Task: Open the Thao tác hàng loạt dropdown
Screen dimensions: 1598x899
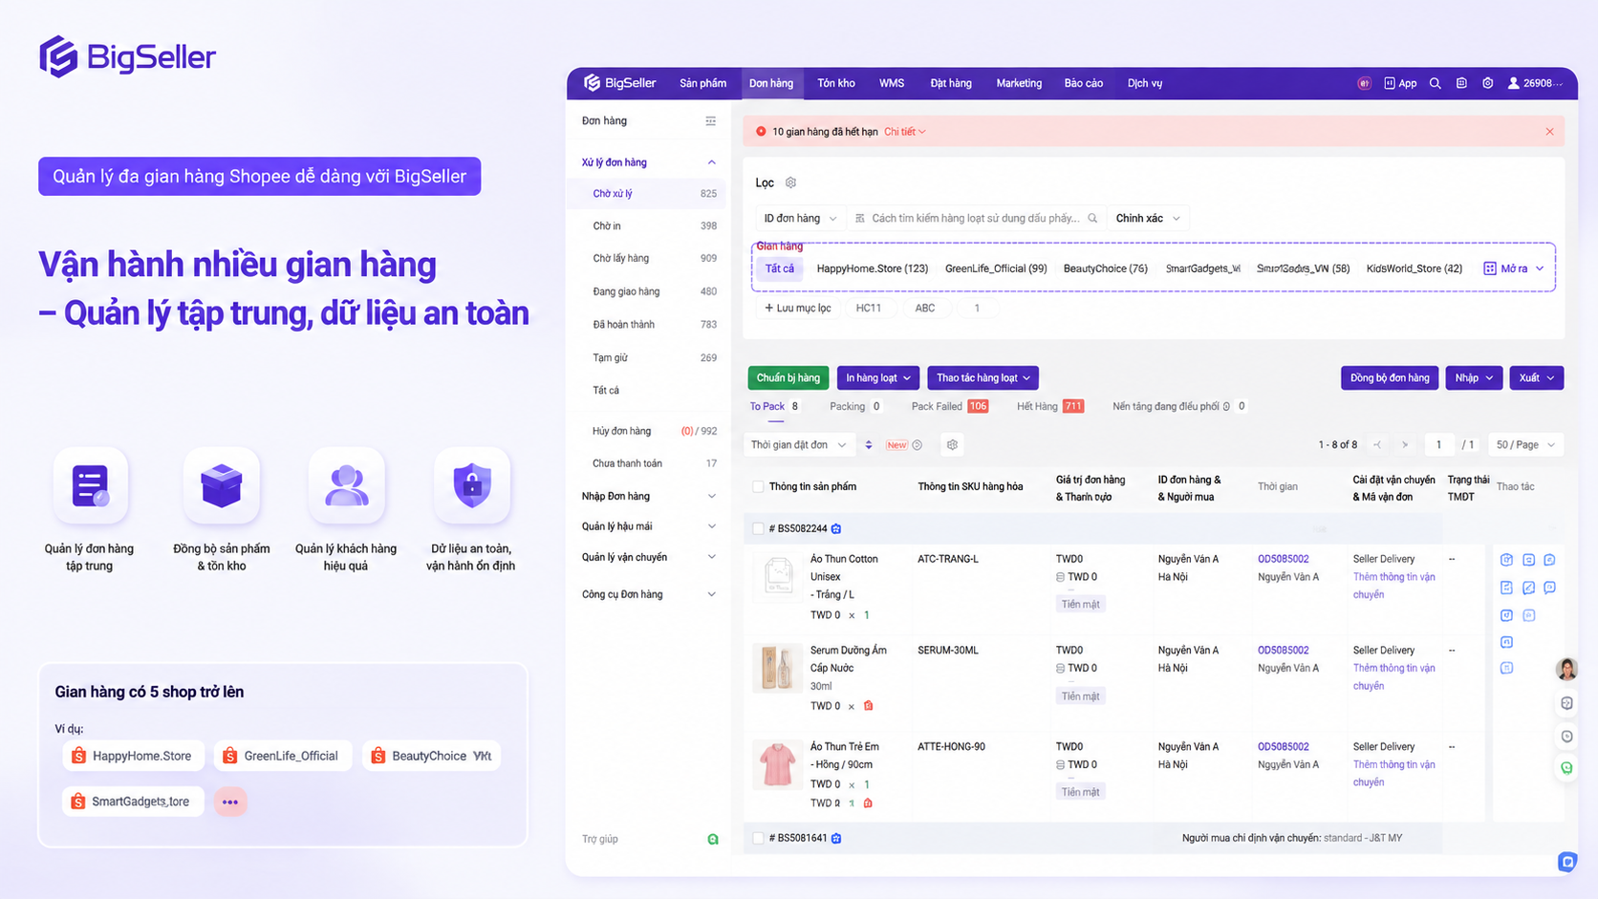Action: [x=983, y=377]
